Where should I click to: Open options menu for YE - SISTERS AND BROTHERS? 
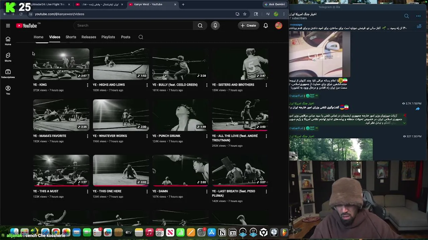click(266, 85)
